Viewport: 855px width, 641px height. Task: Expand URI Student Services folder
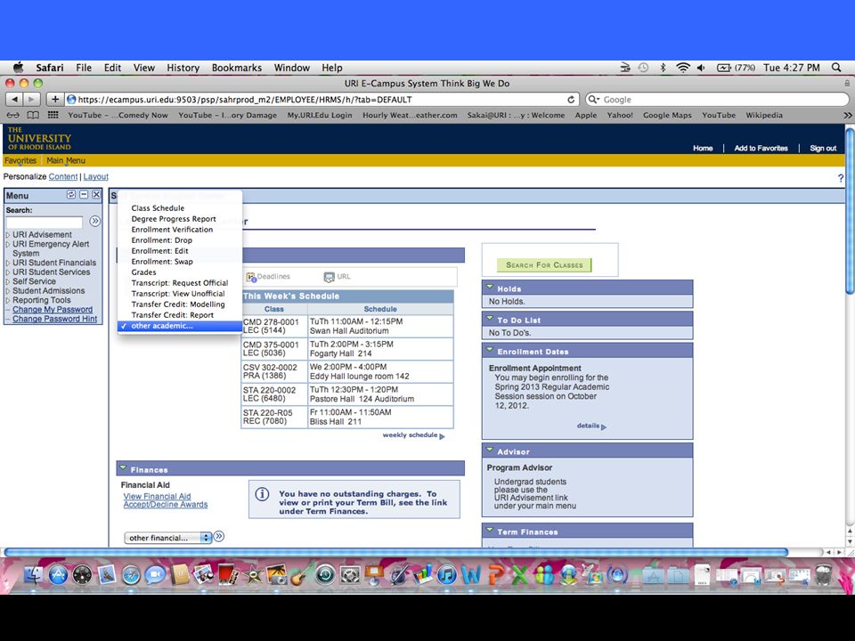tap(8, 272)
